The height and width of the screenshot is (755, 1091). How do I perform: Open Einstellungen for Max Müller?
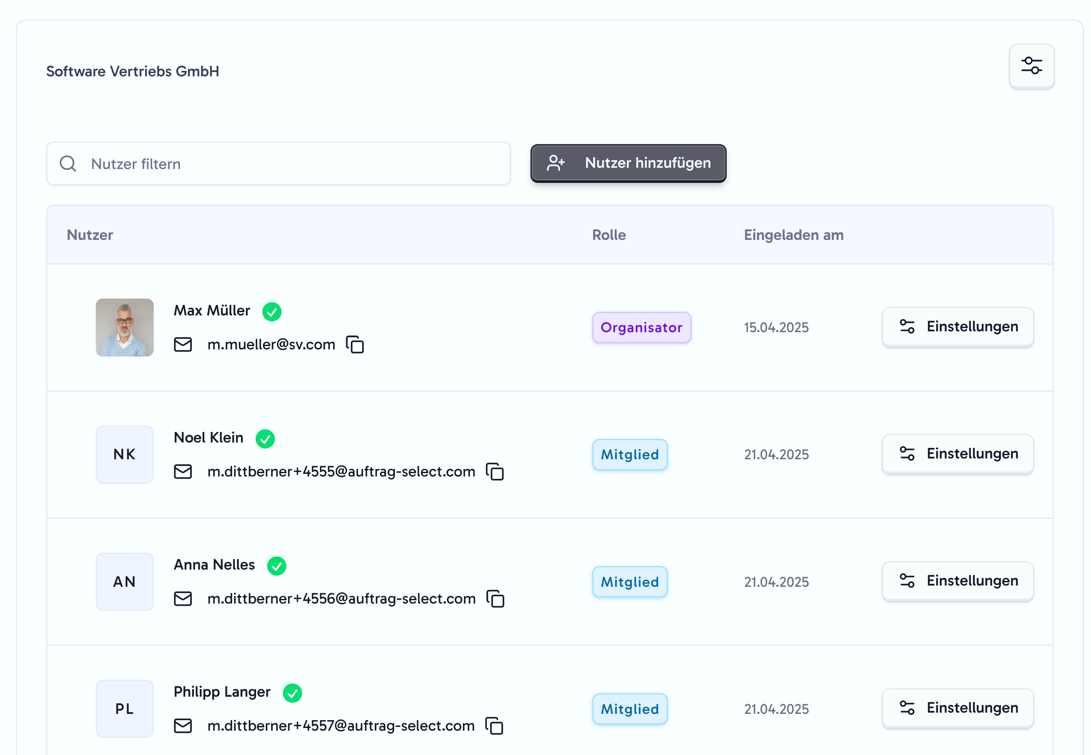click(958, 327)
